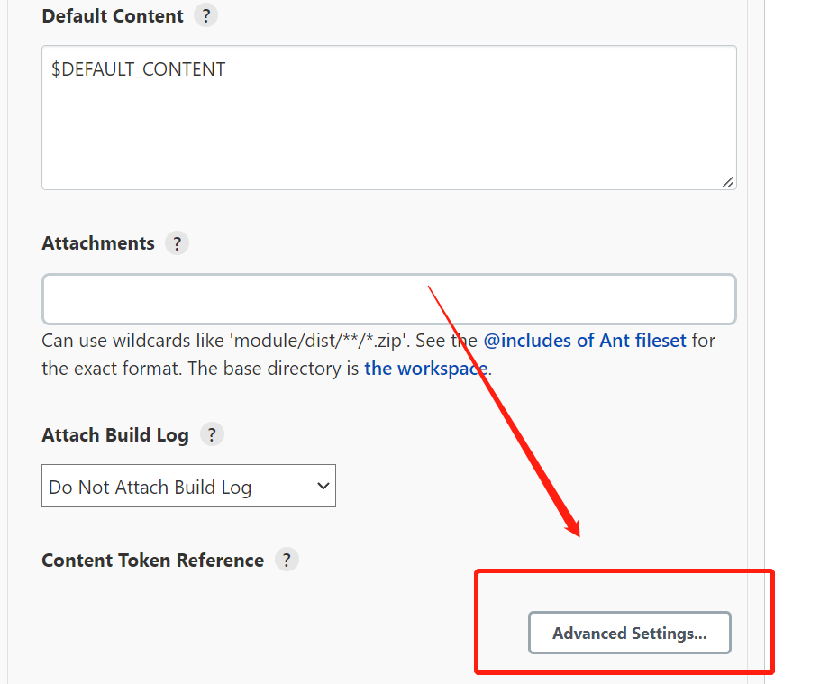Click the $DEFAULT_CONTENT token text

coord(138,69)
